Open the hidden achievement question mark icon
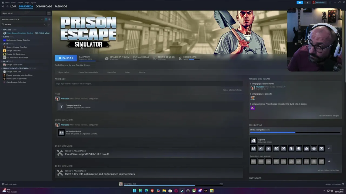This screenshot has height=194, width=346. point(61,106)
